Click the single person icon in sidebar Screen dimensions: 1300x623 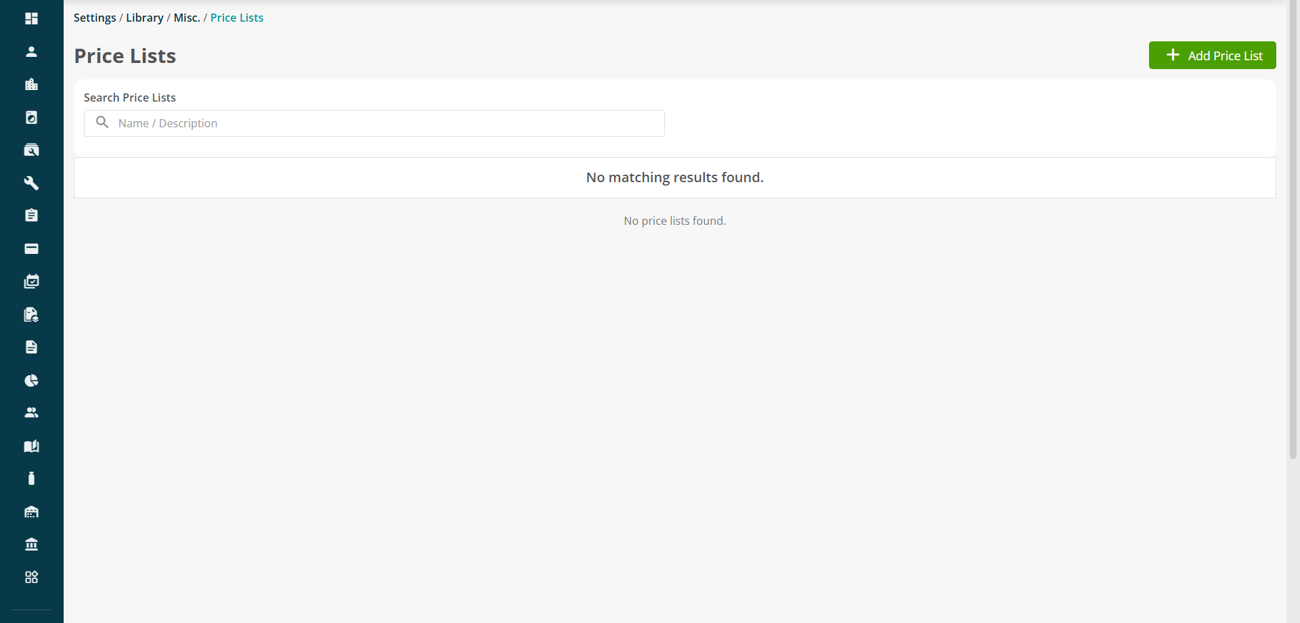click(31, 51)
